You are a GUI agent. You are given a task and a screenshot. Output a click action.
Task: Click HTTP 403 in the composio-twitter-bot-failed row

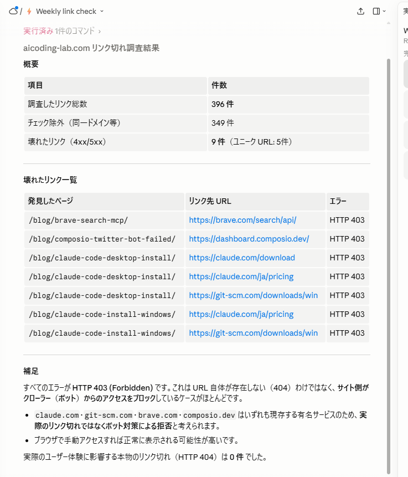[347, 239]
